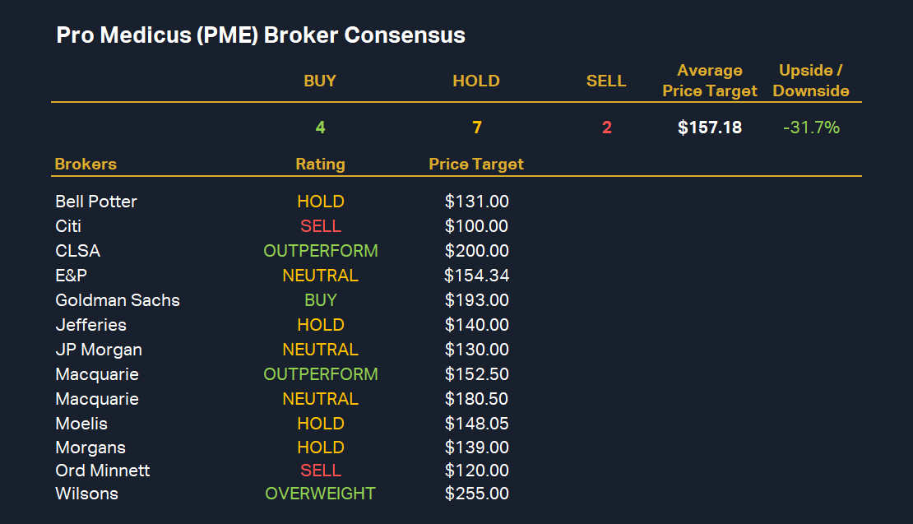The image size is (913, 524).
Task: Click the Brokers column heading
Action: click(86, 164)
